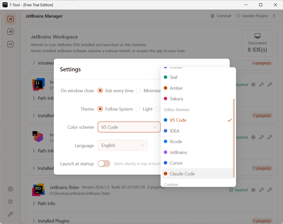Click Build 261.25134.178 text
The height and width of the screenshot is (224, 283).
pos(128,187)
